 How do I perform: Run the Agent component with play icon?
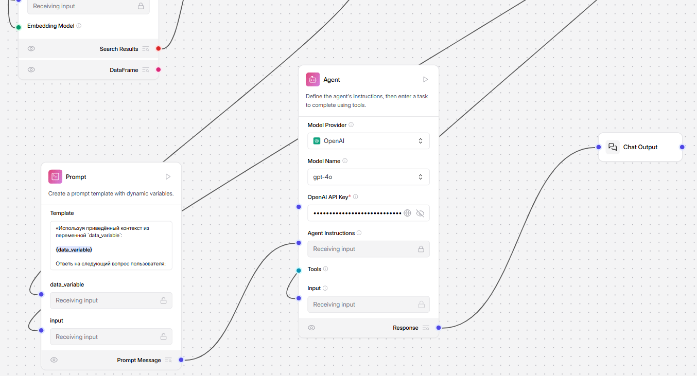(425, 80)
